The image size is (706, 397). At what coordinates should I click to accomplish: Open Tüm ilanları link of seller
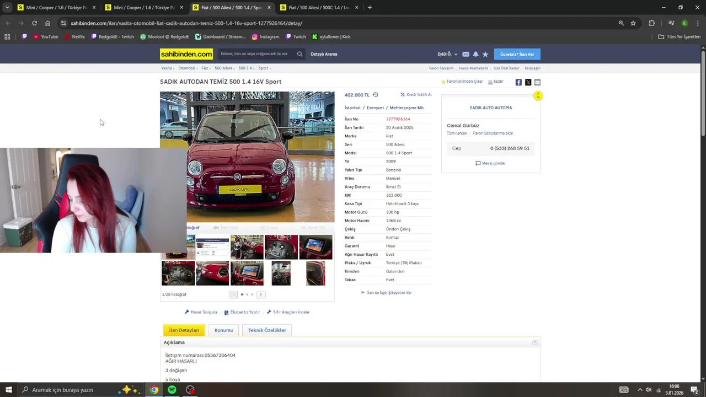point(457,133)
